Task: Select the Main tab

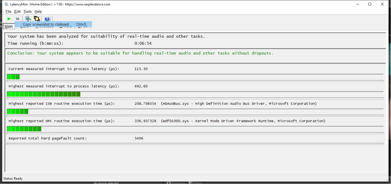Action: click(9, 26)
